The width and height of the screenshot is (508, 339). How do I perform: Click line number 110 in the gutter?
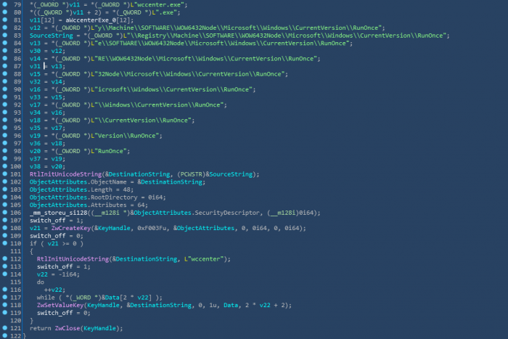click(15, 244)
